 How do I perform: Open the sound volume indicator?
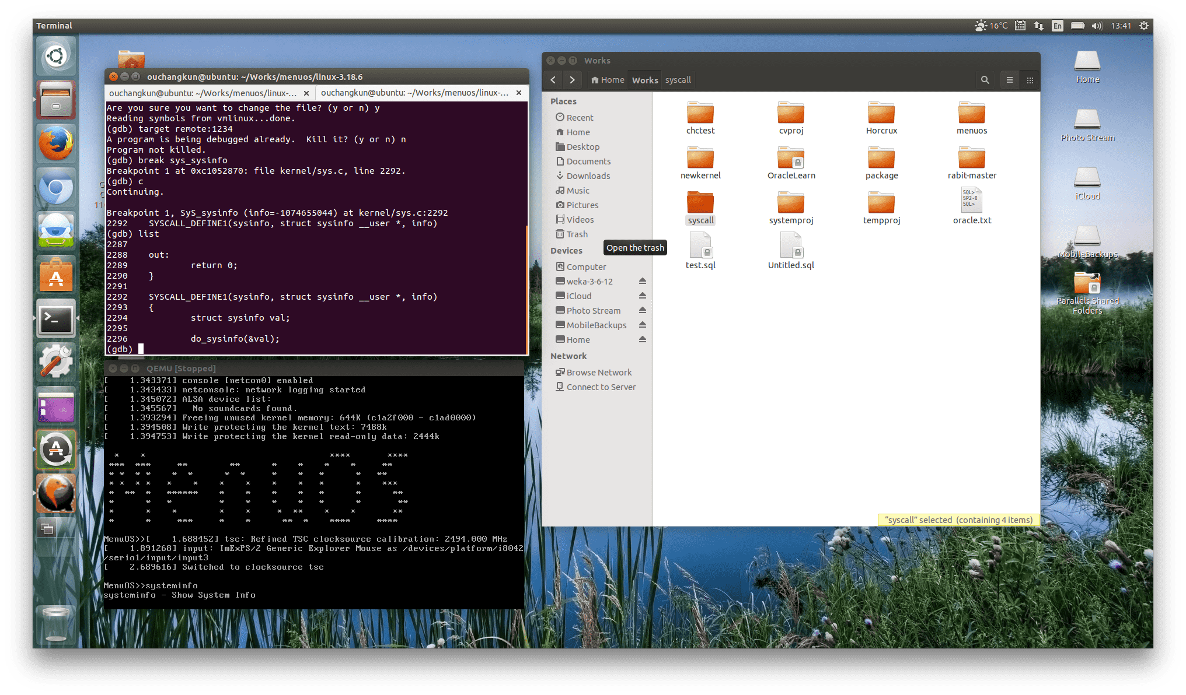(x=1097, y=26)
